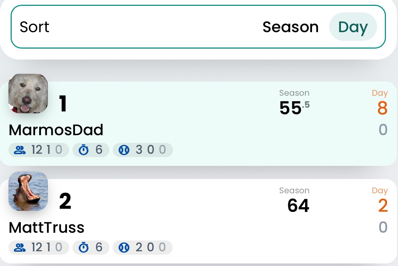
Task: Click MarmosDad's orange day score 8
Action: pyautogui.click(x=383, y=108)
